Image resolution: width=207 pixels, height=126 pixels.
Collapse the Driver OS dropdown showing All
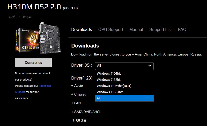tap(124, 66)
